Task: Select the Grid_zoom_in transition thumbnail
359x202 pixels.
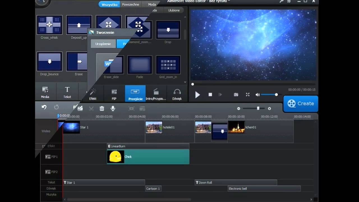Action: (x=168, y=65)
